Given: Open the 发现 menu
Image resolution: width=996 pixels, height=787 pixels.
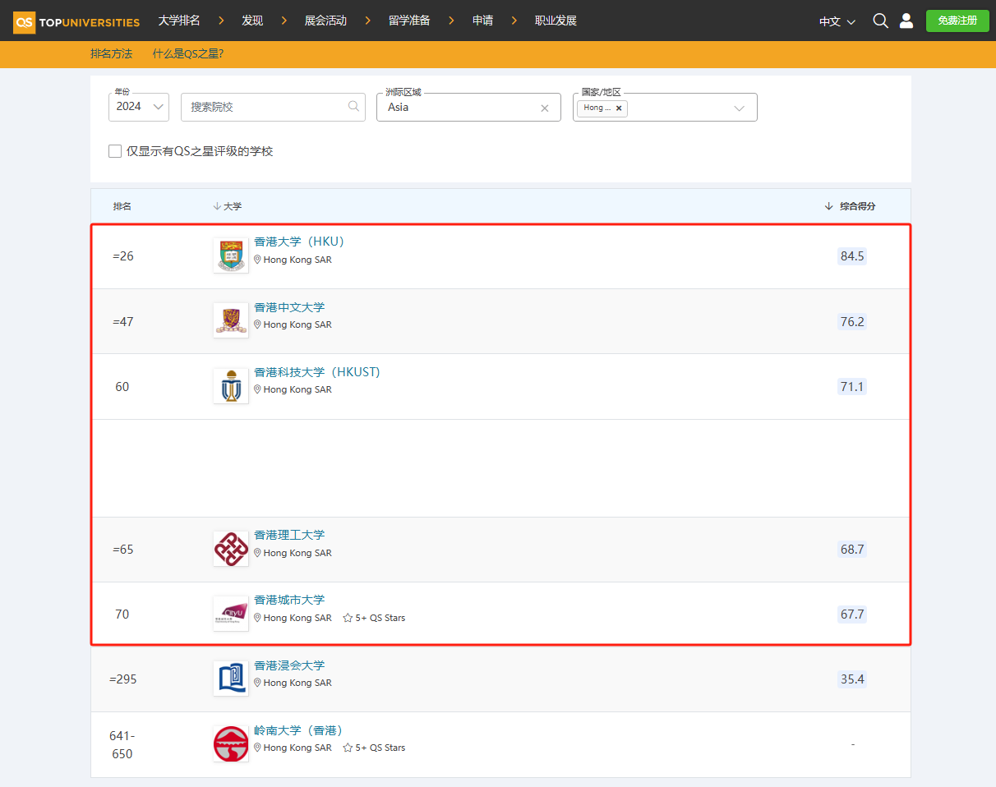Looking at the screenshot, I should tap(252, 21).
